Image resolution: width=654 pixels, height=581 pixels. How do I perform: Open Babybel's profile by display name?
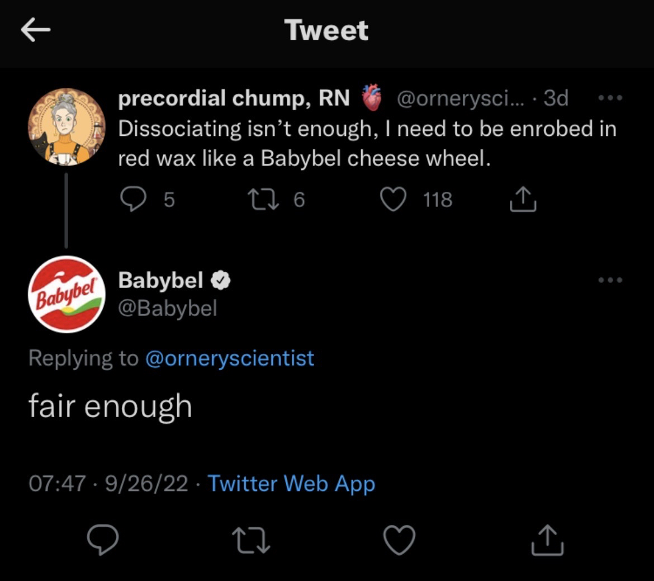click(160, 280)
